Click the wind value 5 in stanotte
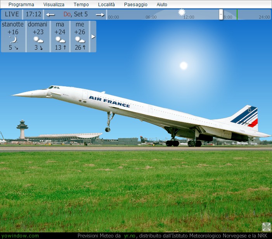The width and height of the screenshot is (272, 239). [x=10, y=47]
